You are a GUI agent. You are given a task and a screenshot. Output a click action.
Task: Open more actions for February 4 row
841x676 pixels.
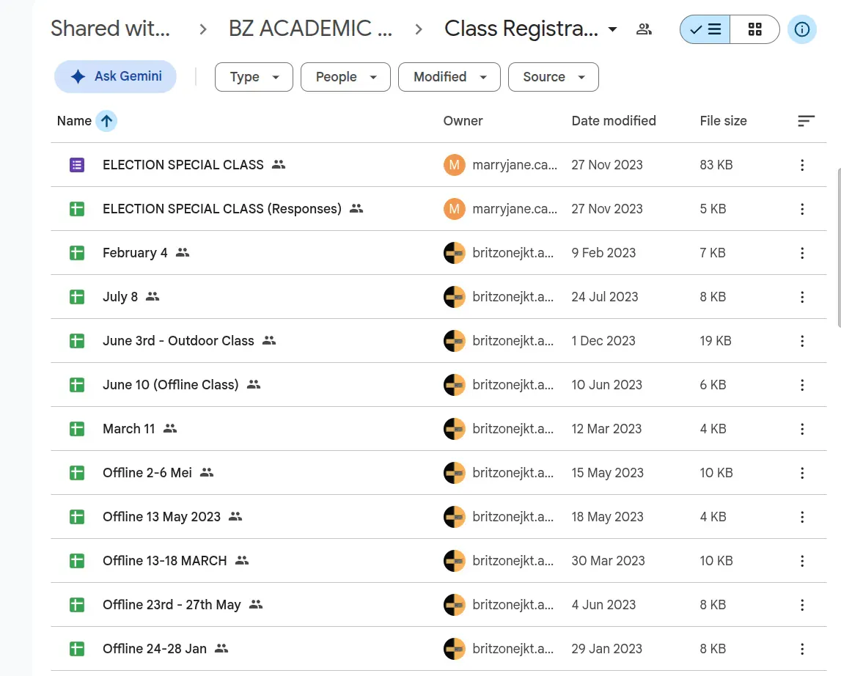(x=802, y=253)
